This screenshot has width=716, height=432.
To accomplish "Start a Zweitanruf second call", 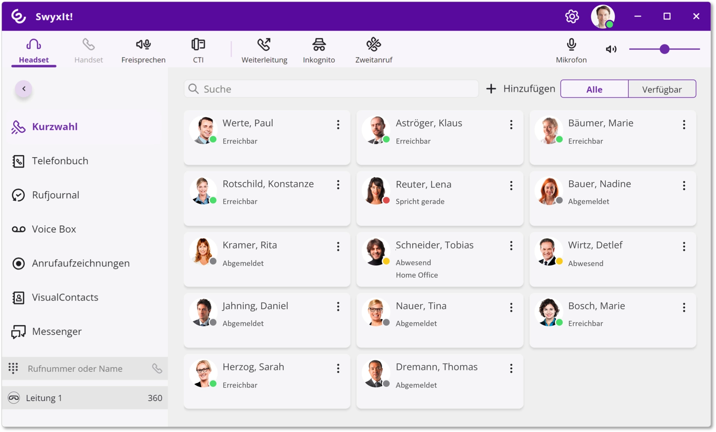I will 373,51.
